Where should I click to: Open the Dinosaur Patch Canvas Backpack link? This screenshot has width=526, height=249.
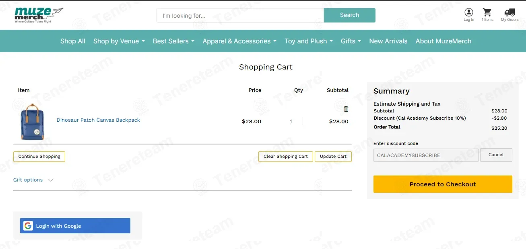pyautogui.click(x=98, y=120)
